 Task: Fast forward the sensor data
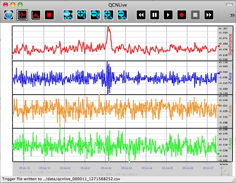(209, 15)
